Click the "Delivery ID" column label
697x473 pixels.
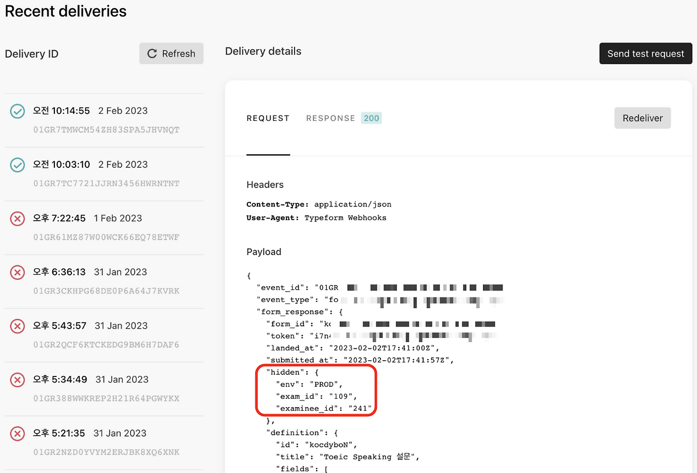(32, 54)
